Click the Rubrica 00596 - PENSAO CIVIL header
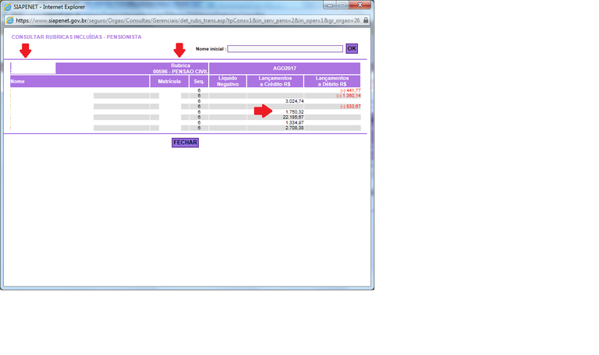This screenshot has width=599, height=355. tap(132, 69)
